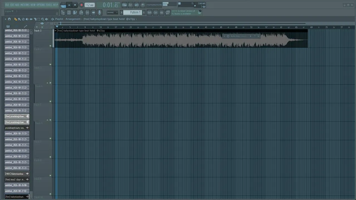Open the newer version available notification

pos(186,12)
